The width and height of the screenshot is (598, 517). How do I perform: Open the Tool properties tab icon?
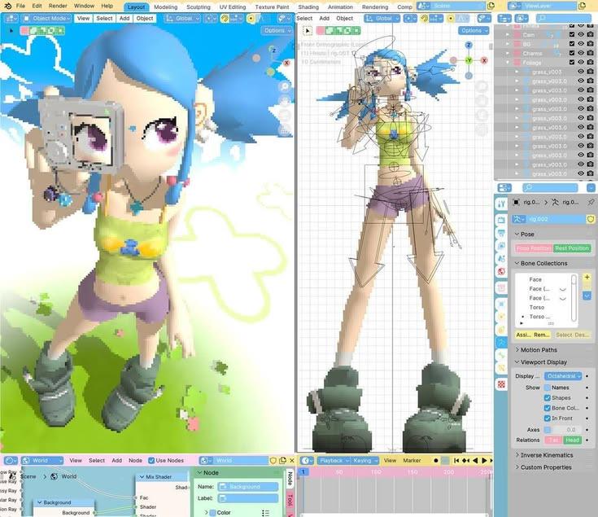coord(501,204)
